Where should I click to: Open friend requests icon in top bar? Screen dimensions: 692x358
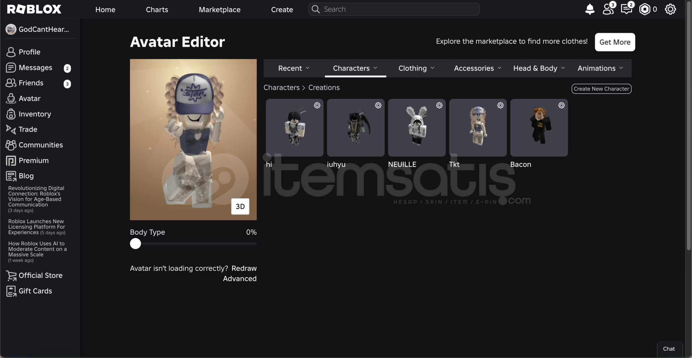608,9
